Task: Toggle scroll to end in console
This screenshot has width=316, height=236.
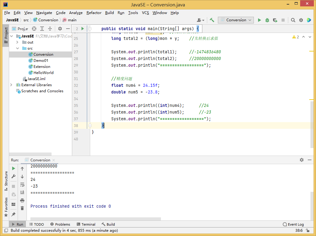Action: [x=22, y=192]
